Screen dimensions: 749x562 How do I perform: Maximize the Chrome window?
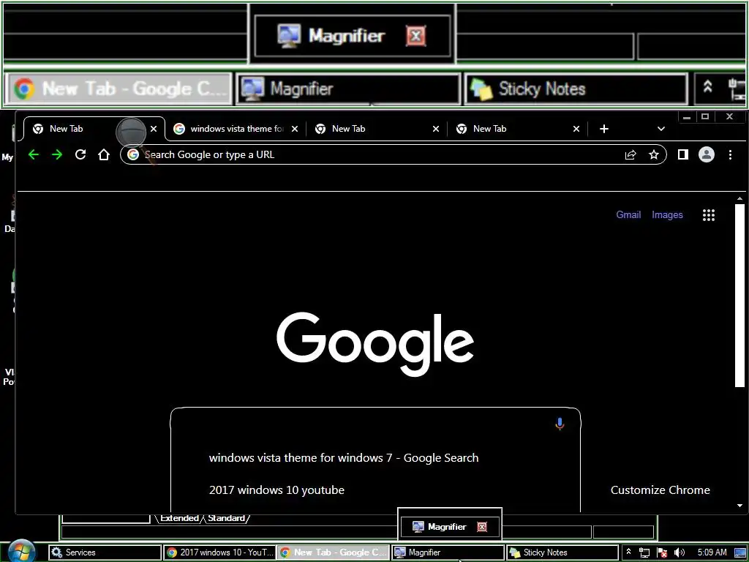point(705,116)
